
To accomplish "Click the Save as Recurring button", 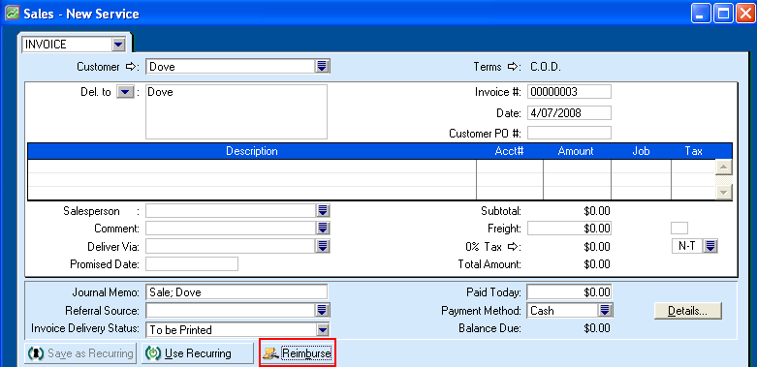I will (x=80, y=353).
